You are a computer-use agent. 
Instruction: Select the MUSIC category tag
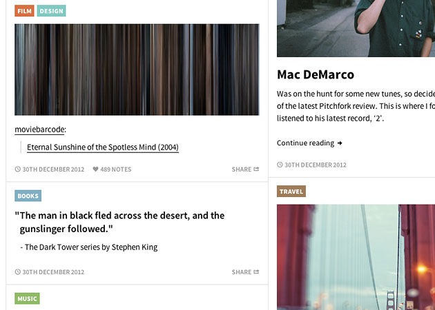point(27,299)
